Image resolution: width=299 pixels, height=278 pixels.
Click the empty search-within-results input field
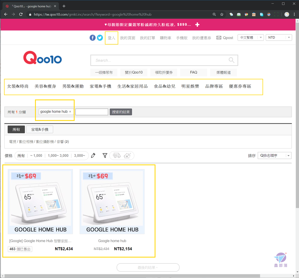pyautogui.click(x=92, y=112)
